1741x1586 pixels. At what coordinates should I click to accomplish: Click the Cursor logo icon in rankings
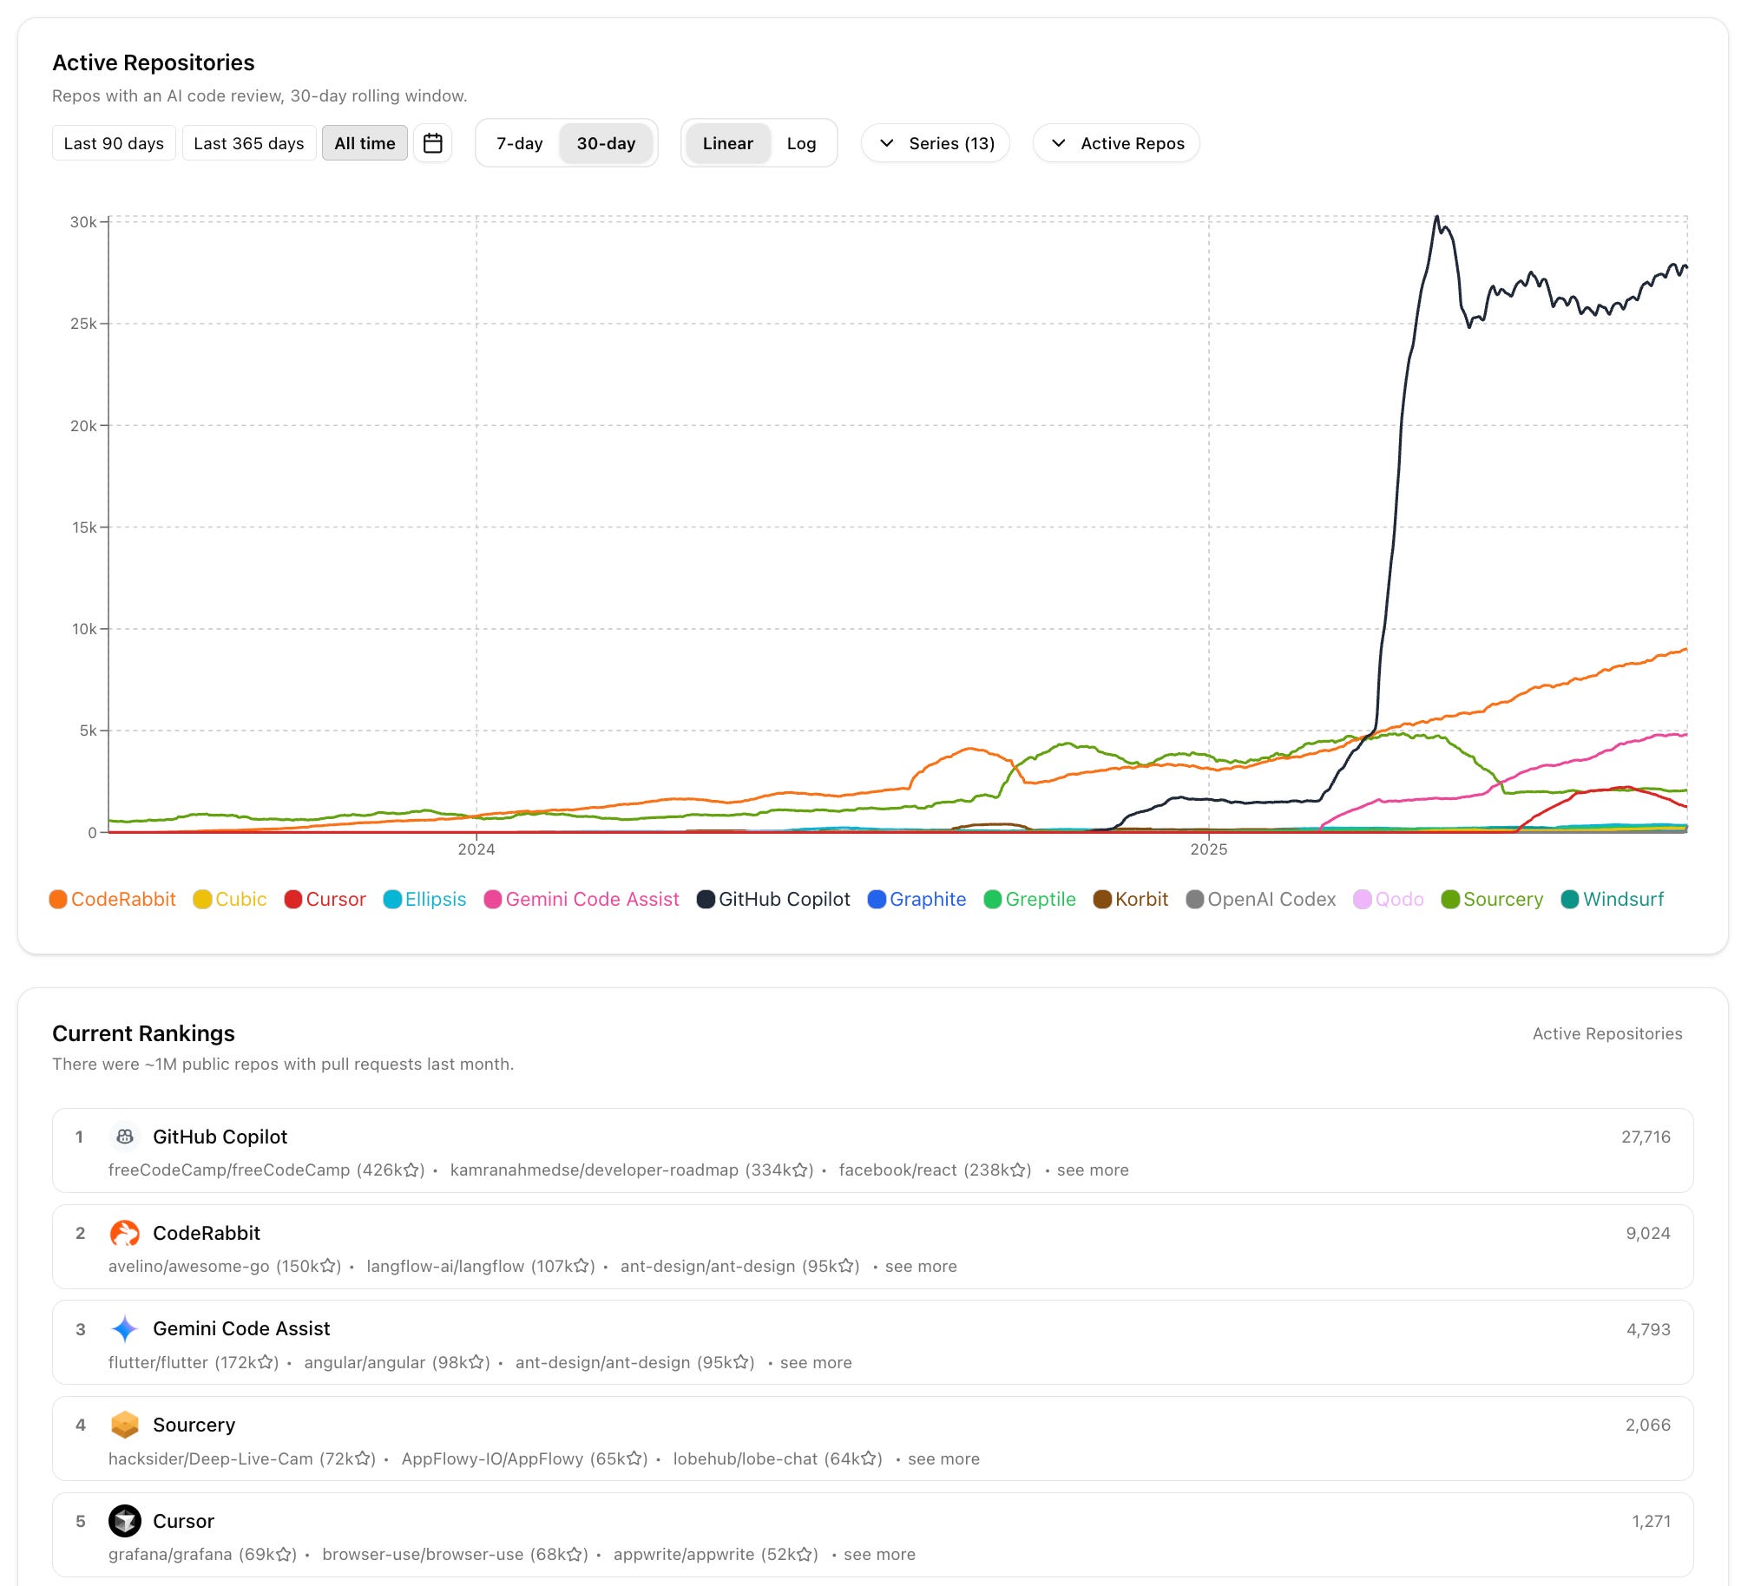coord(125,1521)
